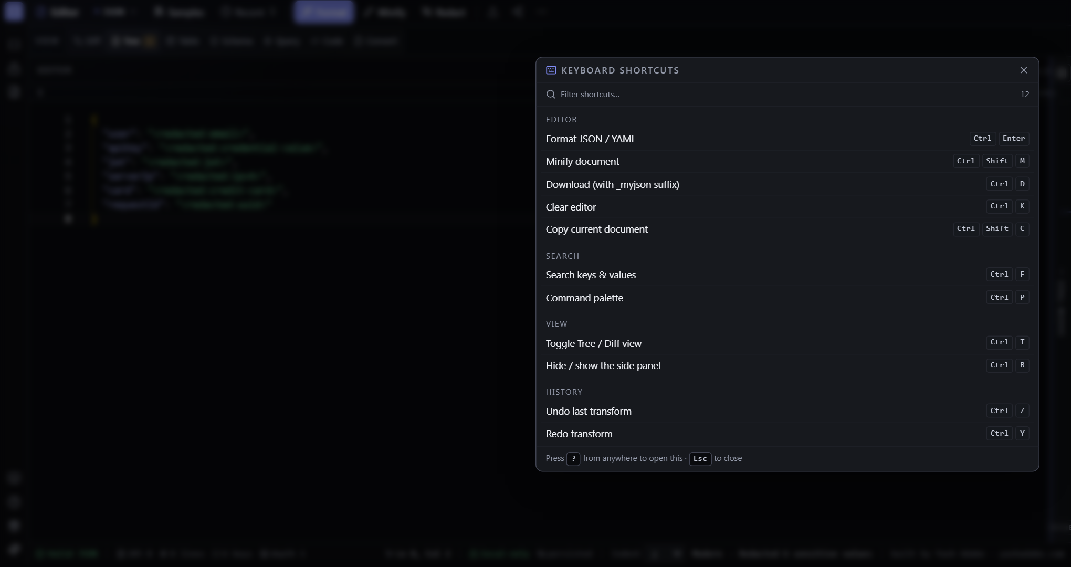Select the Hide / show the side panel row
The width and height of the screenshot is (1071, 567).
tap(787, 365)
